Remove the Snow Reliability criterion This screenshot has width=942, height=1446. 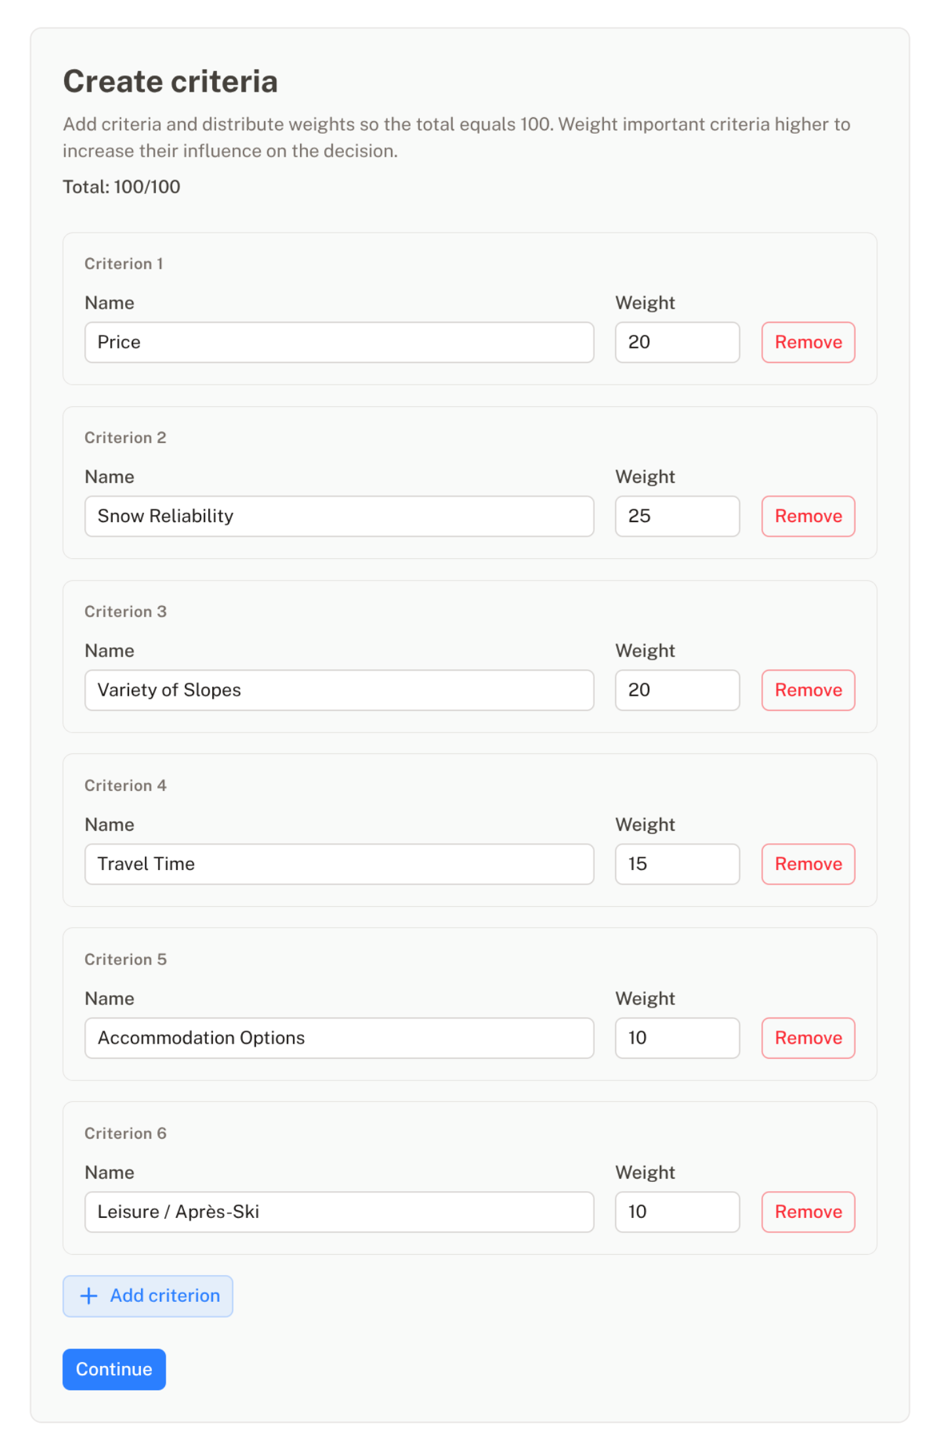[x=807, y=516]
